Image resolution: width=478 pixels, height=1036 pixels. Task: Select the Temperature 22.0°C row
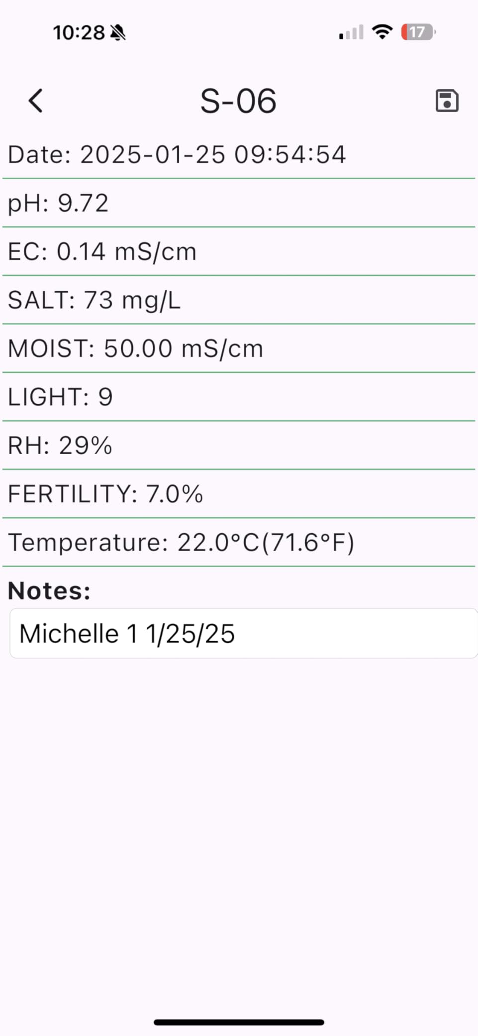239,542
